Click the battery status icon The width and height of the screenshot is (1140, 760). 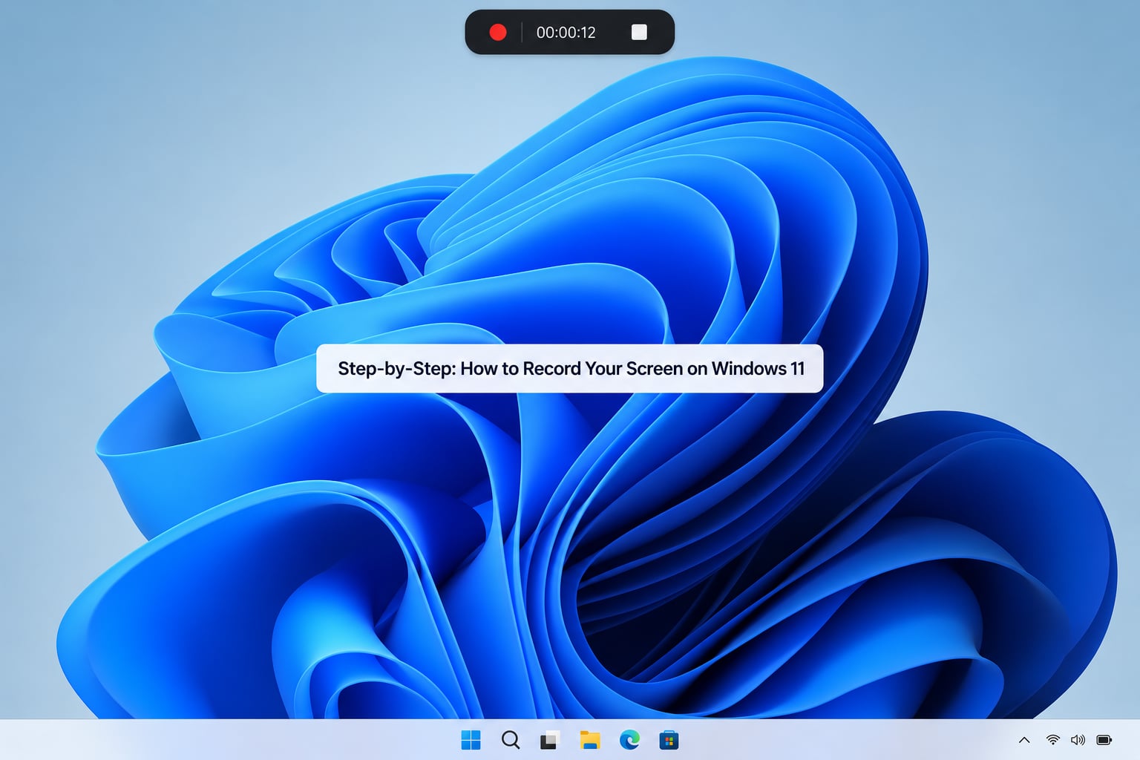click(1104, 740)
